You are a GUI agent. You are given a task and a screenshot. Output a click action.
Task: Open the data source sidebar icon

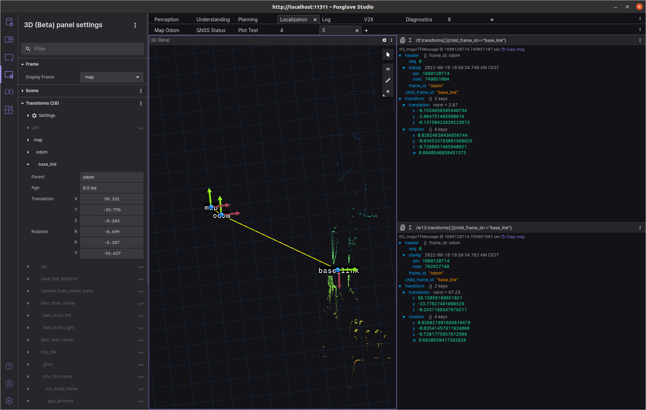pos(9,22)
